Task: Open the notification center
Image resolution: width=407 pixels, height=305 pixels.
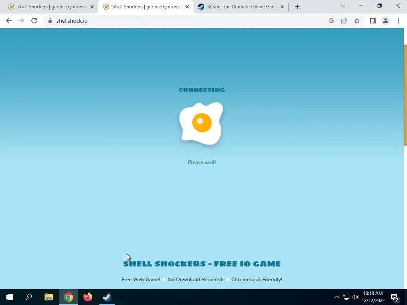Action: coord(395,297)
